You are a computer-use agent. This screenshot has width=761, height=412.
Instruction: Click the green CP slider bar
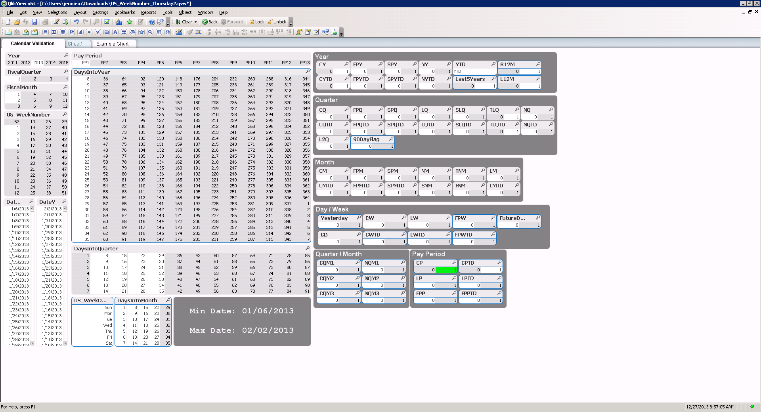pyautogui.click(x=446, y=270)
